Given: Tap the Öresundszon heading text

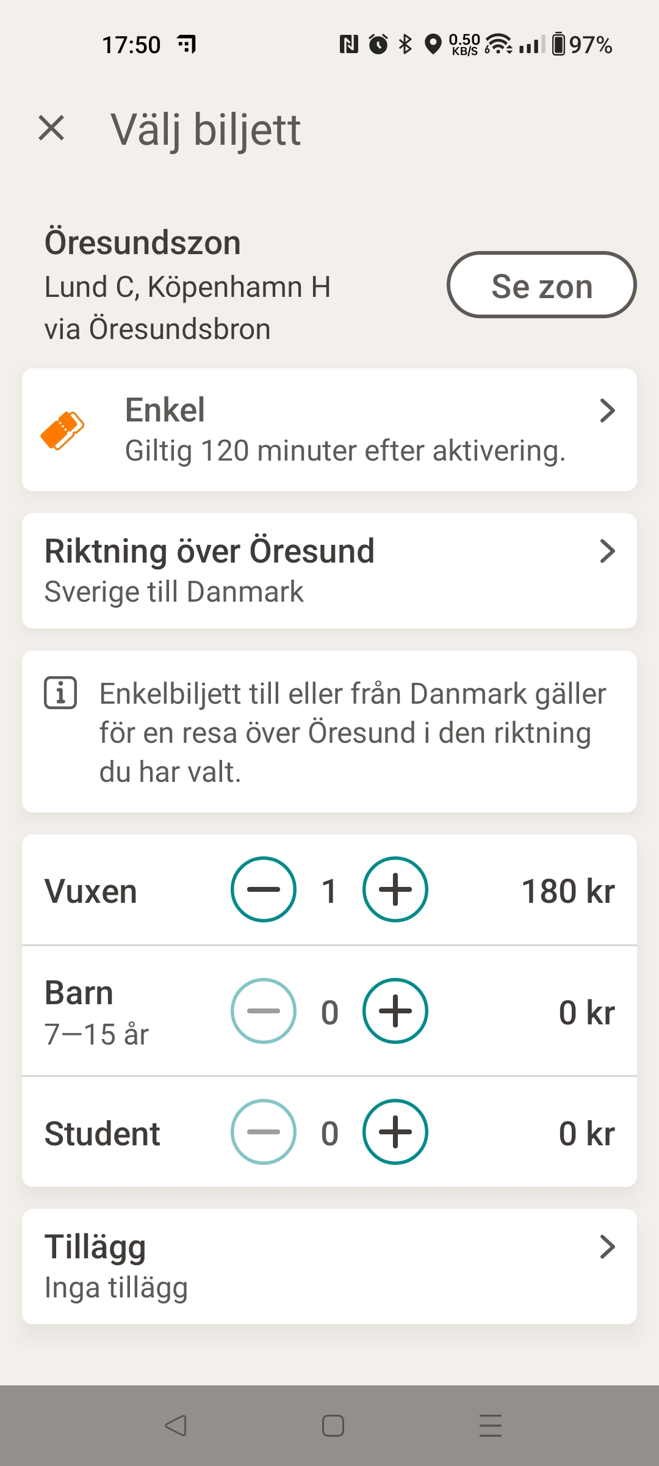Looking at the screenshot, I should tap(143, 243).
